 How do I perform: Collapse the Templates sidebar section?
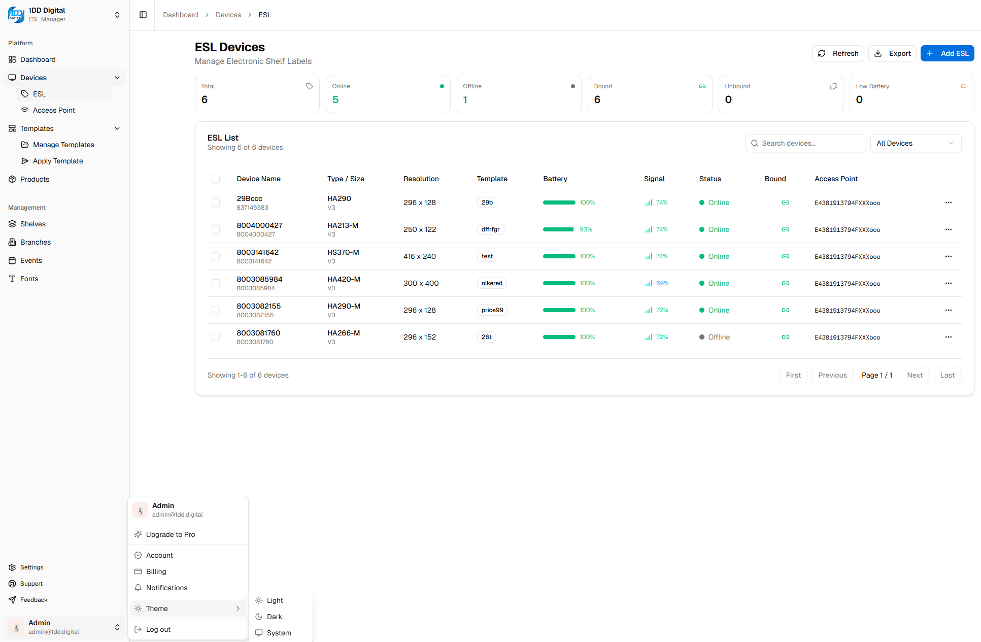click(117, 128)
